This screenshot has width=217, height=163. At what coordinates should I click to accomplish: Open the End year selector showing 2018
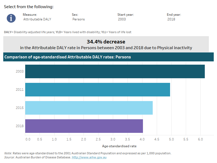[x=171, y=19]
